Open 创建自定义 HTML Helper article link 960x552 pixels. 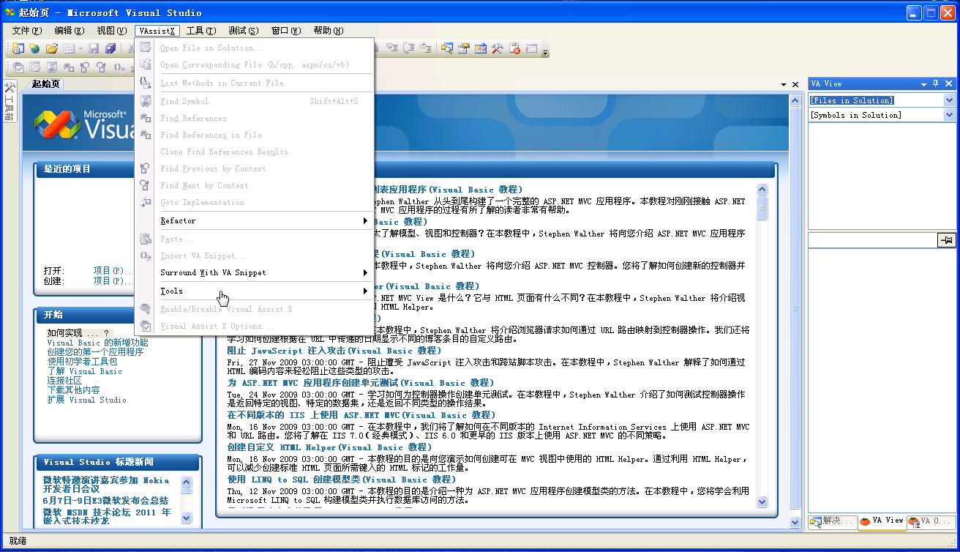tap(329, 447)
